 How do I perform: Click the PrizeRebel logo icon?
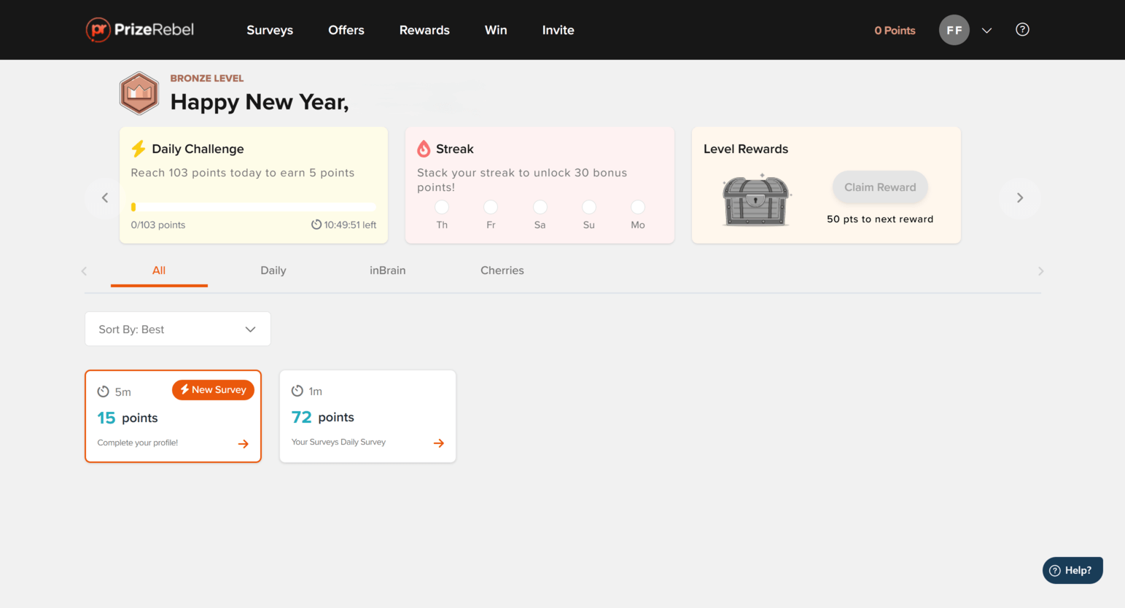(x=98, y=30)
